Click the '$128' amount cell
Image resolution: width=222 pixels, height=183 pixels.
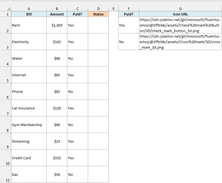coord(57,108)
